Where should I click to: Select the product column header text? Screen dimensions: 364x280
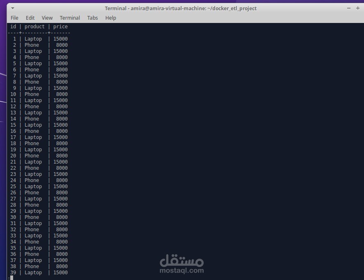(34, 26)
